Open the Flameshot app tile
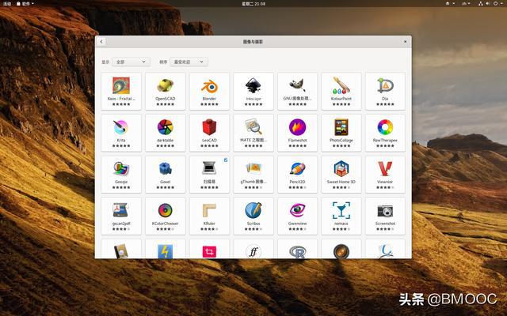 [x=297, y=133]
